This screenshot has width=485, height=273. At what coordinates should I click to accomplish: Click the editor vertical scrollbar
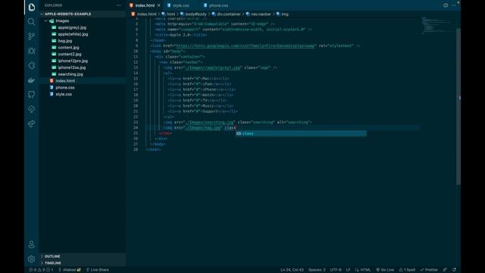click(458, 107)
